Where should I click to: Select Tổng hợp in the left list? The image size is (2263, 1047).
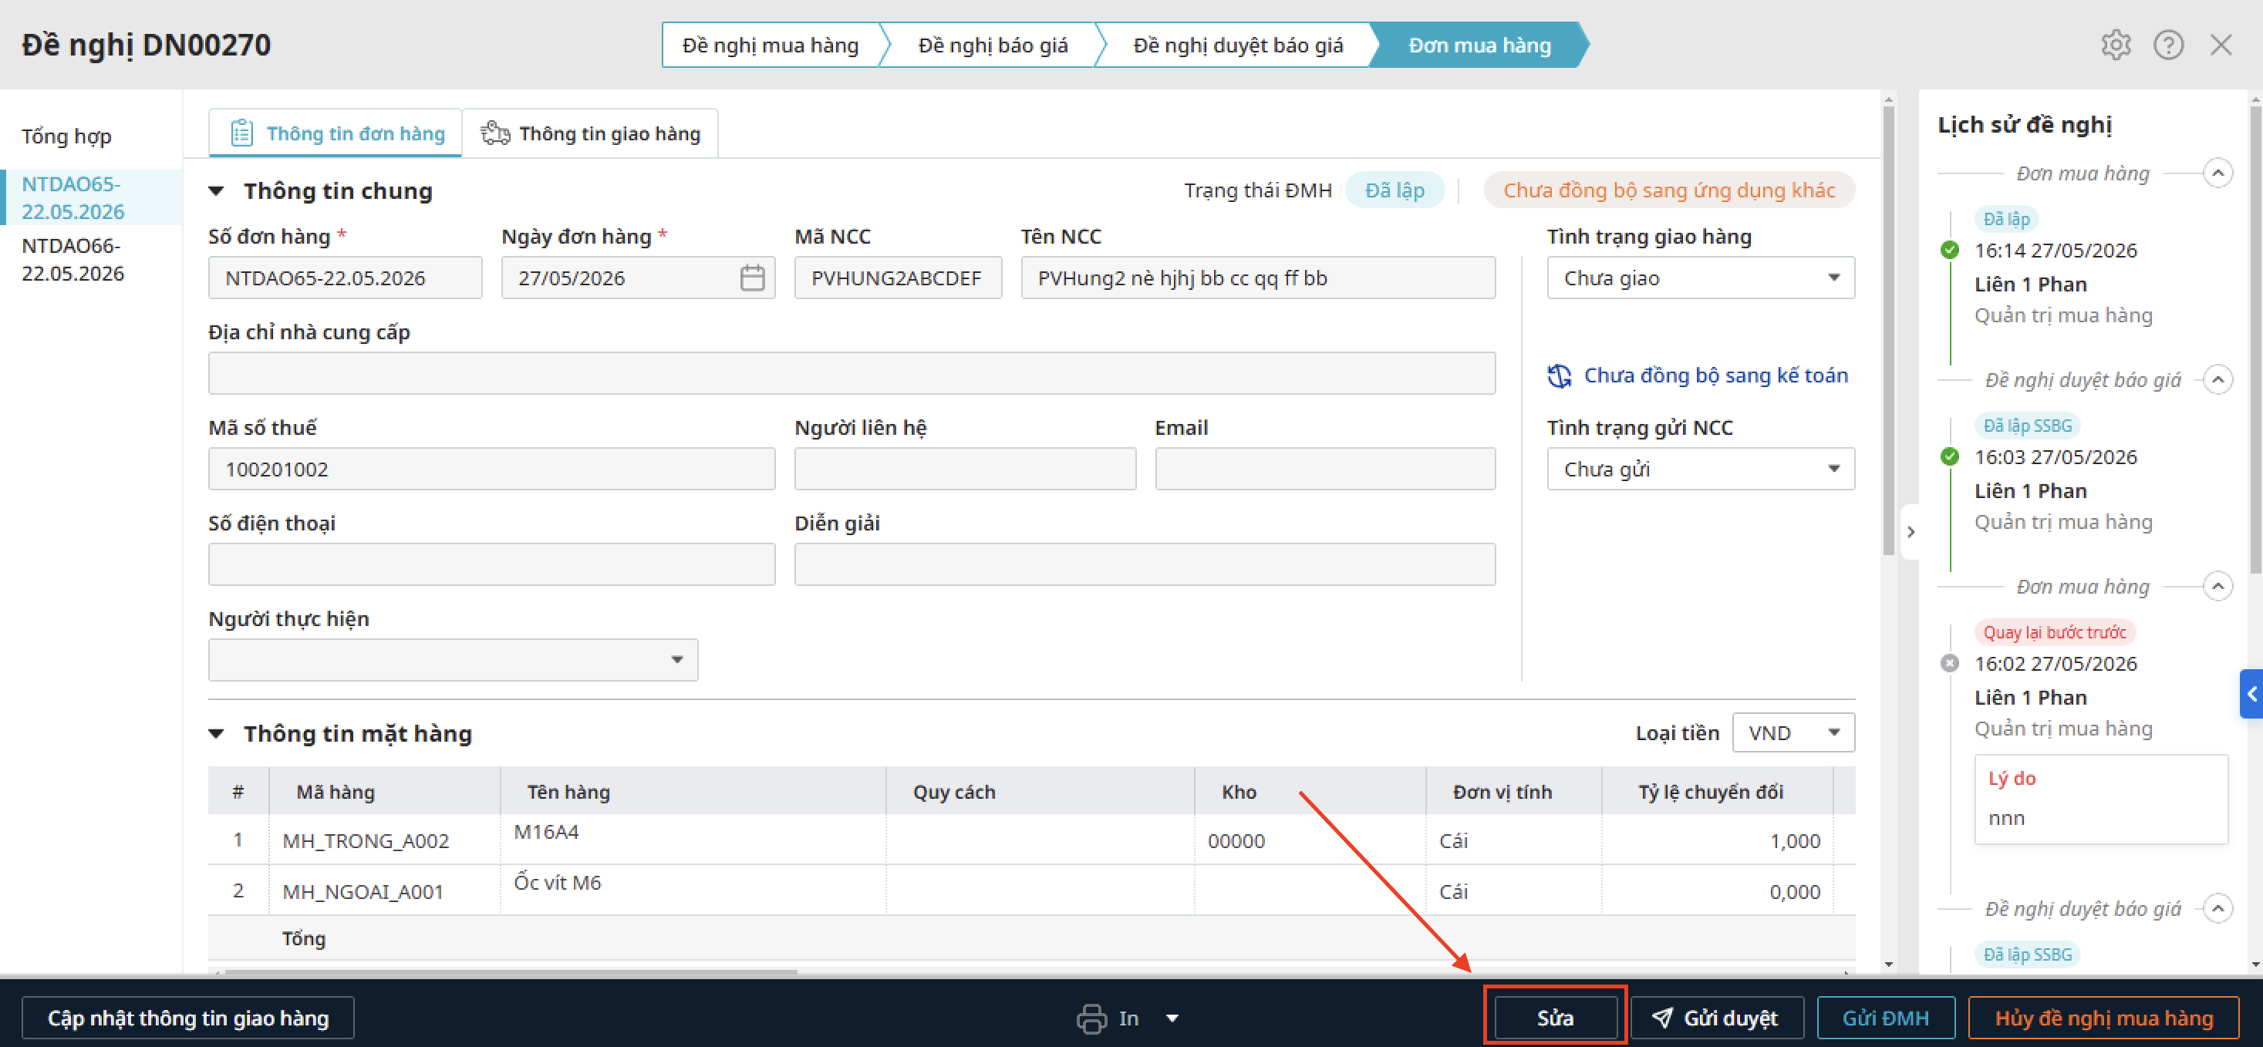coord(67,136)
